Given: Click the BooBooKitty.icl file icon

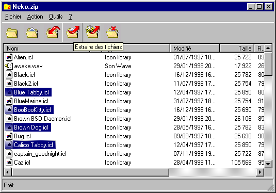Looking at the screenshot, I should (9, 110).
